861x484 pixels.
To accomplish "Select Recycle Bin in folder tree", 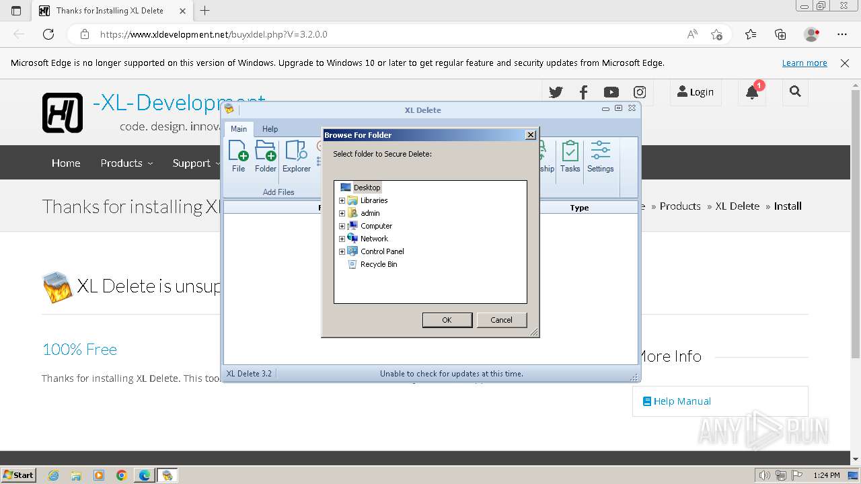I will [379, 264].
